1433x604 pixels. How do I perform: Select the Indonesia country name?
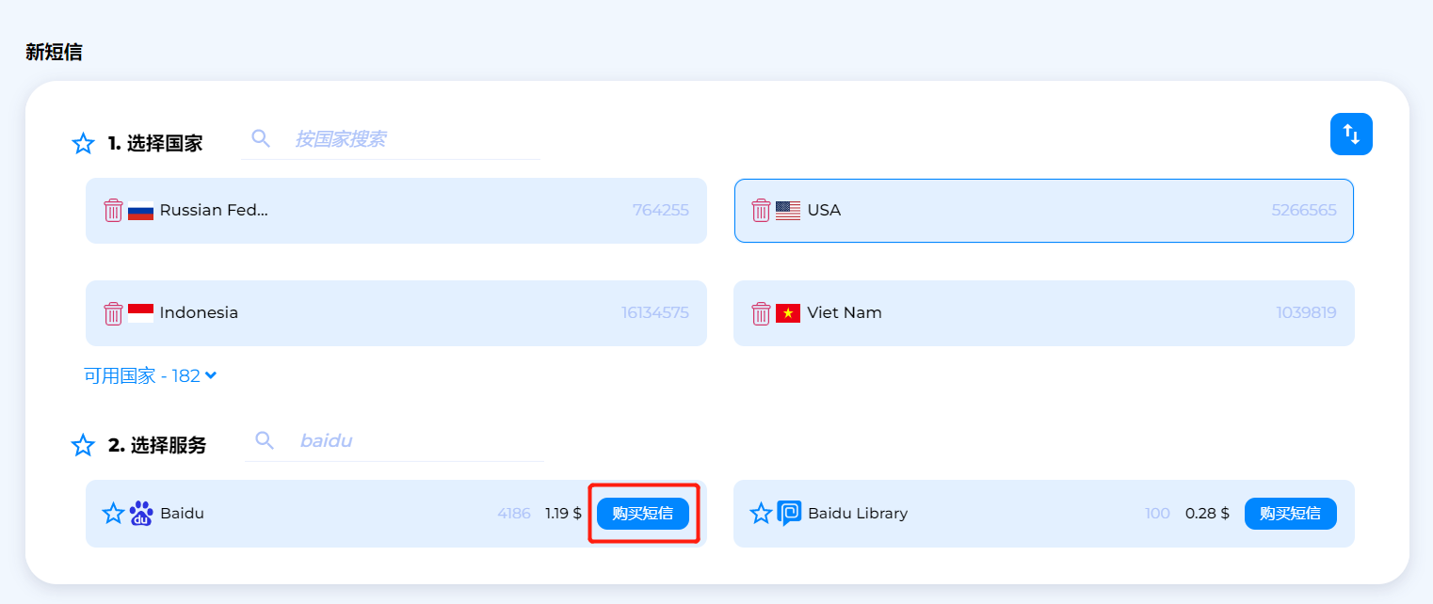(199, 313)
